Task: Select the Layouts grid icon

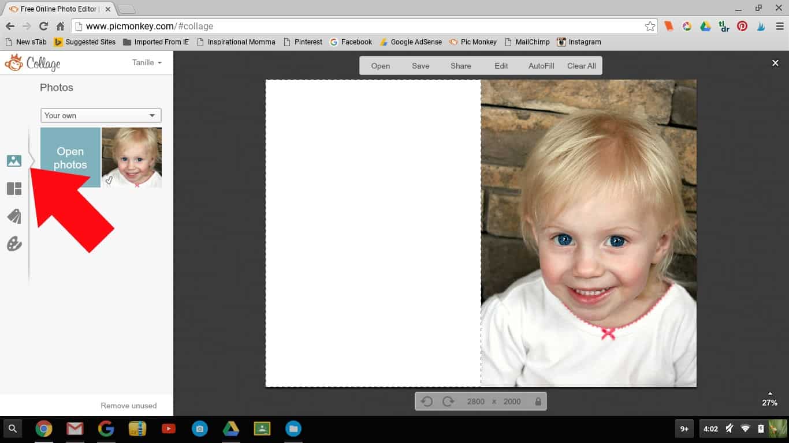Action: click(x=14, y=189)
